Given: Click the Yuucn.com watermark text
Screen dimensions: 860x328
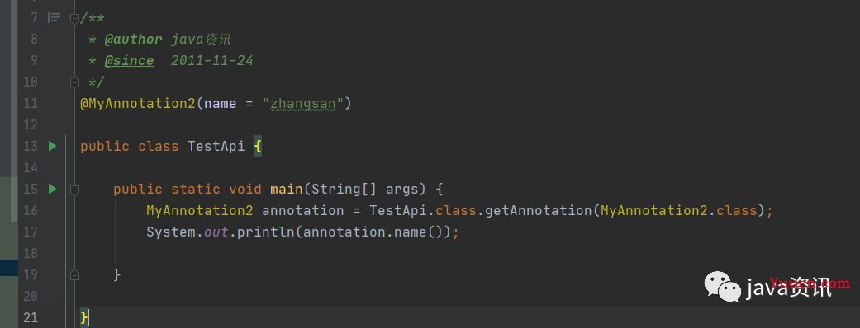Looking at the screenshot, I should pyautogui.click(x=810, y=283).
